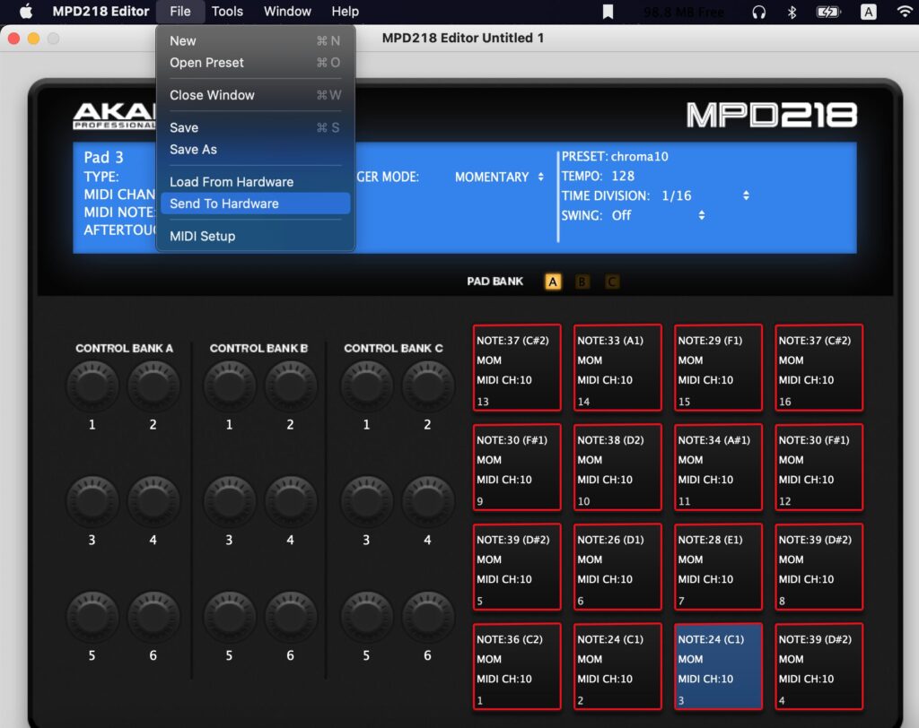Viewport: 919px width, 728px height.
Task: Open the MPD218 Editor application menu
Action: click(101, 11)
